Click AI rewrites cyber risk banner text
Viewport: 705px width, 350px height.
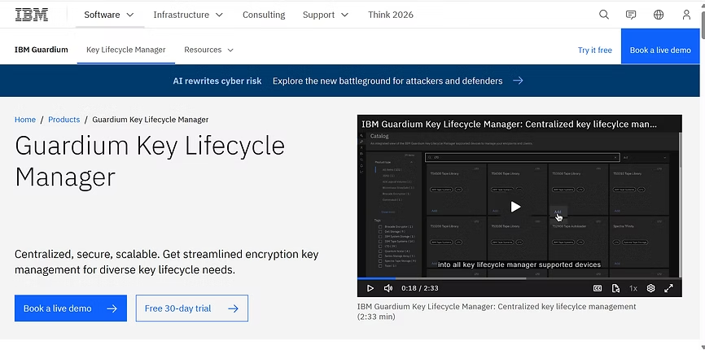tap(217, 81)
